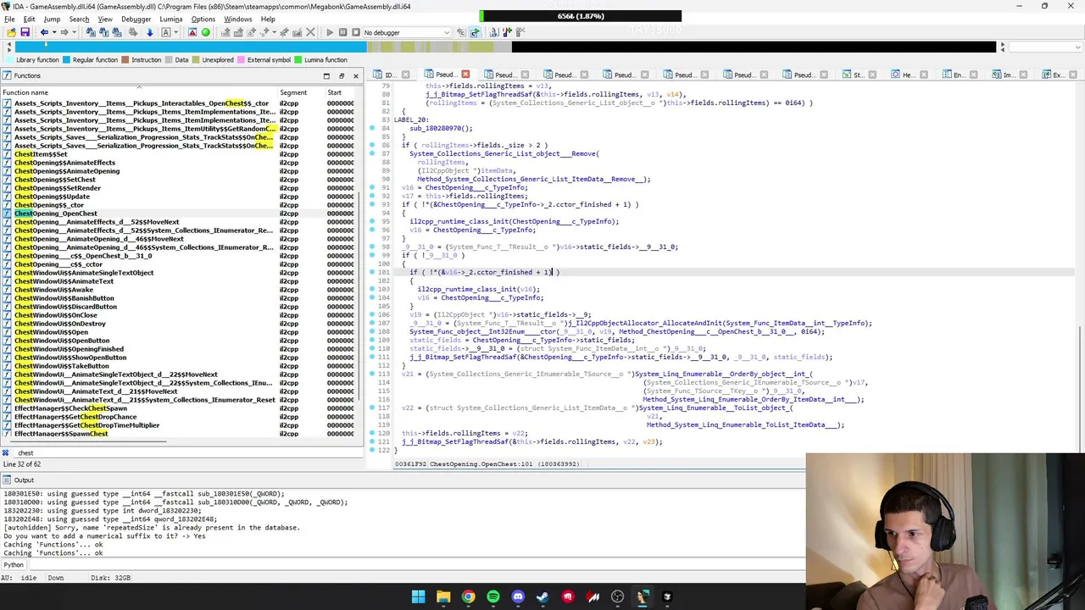Click the Output panel title icon
The width and height of the screenshot is (1085, 610).
(x=8, y=480)
